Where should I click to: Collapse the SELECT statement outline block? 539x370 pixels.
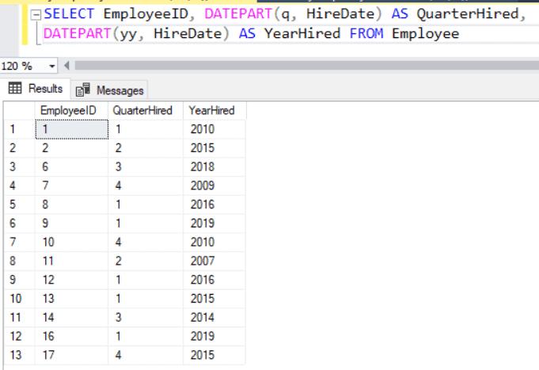coord(36,16)
